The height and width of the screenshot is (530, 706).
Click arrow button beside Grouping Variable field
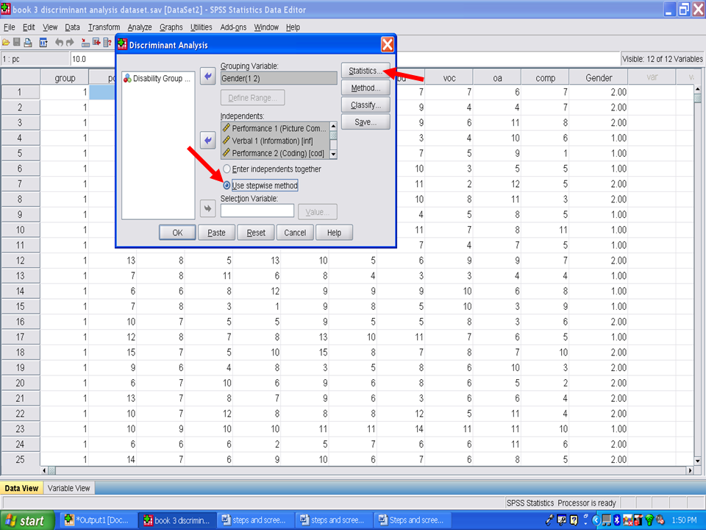coord(208,77)
